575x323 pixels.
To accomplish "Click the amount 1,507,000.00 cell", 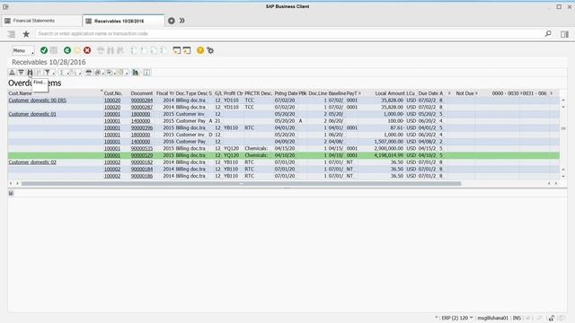I will (x=388, y=142).
